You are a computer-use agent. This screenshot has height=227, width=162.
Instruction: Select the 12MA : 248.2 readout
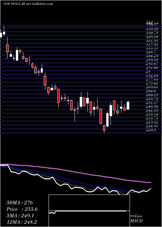point(22,222)
